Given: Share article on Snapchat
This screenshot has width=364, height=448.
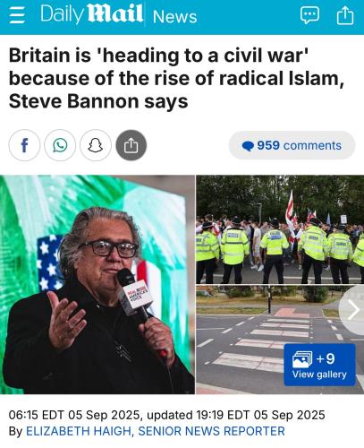Looking at the screenshot, I should pos(96,145).
